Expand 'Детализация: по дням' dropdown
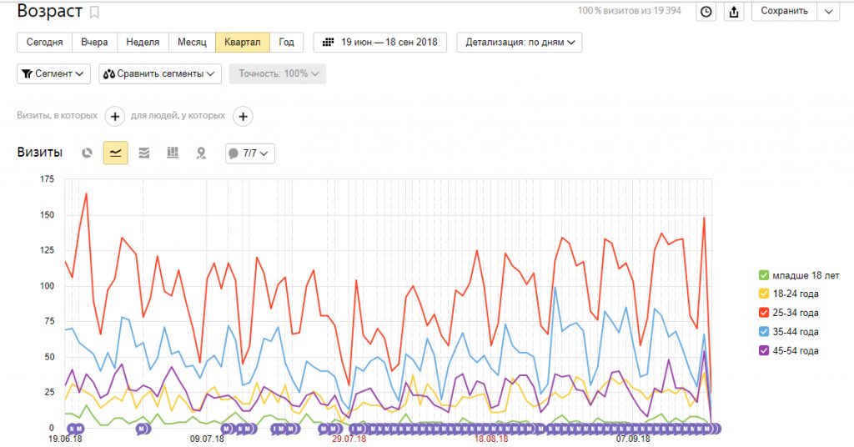The width and height of the screenshot is (854, 447). [519, 42]
